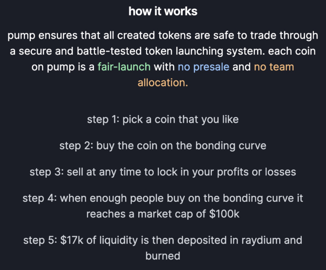The image size is (326, 270).
Task: Select the word "raydium" in step 5
Action: [261, 240]
